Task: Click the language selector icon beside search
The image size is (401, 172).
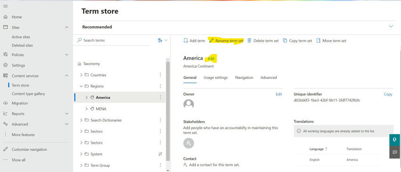Action: pos(160,40)
